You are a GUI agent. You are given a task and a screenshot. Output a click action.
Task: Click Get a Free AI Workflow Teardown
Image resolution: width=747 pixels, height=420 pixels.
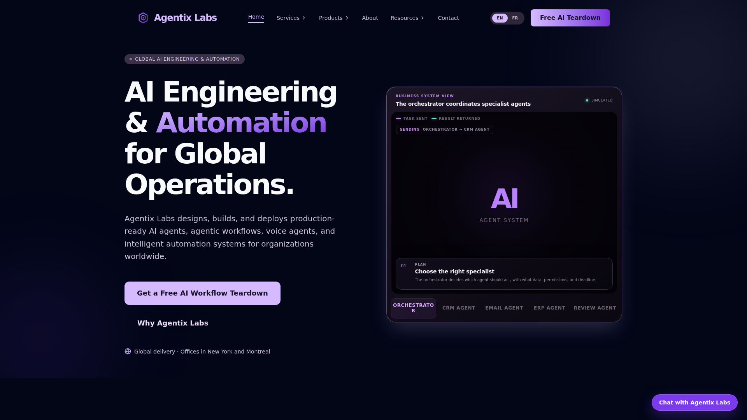pyautogui.click(x=202, y=293)
